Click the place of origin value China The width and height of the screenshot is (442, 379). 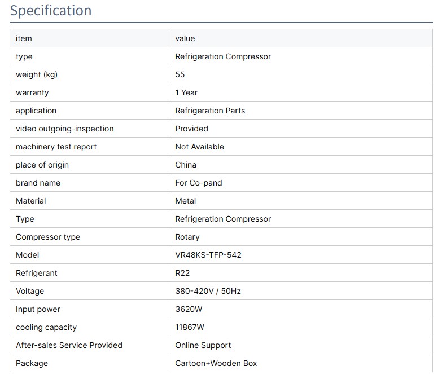186,165
